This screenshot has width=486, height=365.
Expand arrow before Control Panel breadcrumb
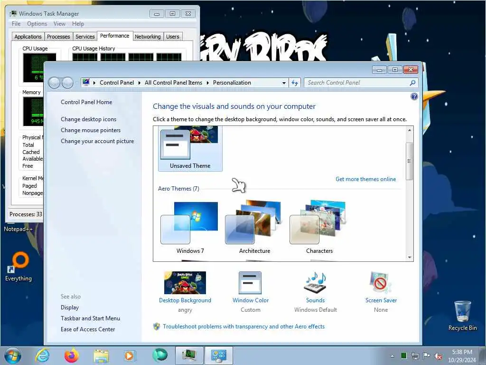pyautogui.click(x=94, y=83)
